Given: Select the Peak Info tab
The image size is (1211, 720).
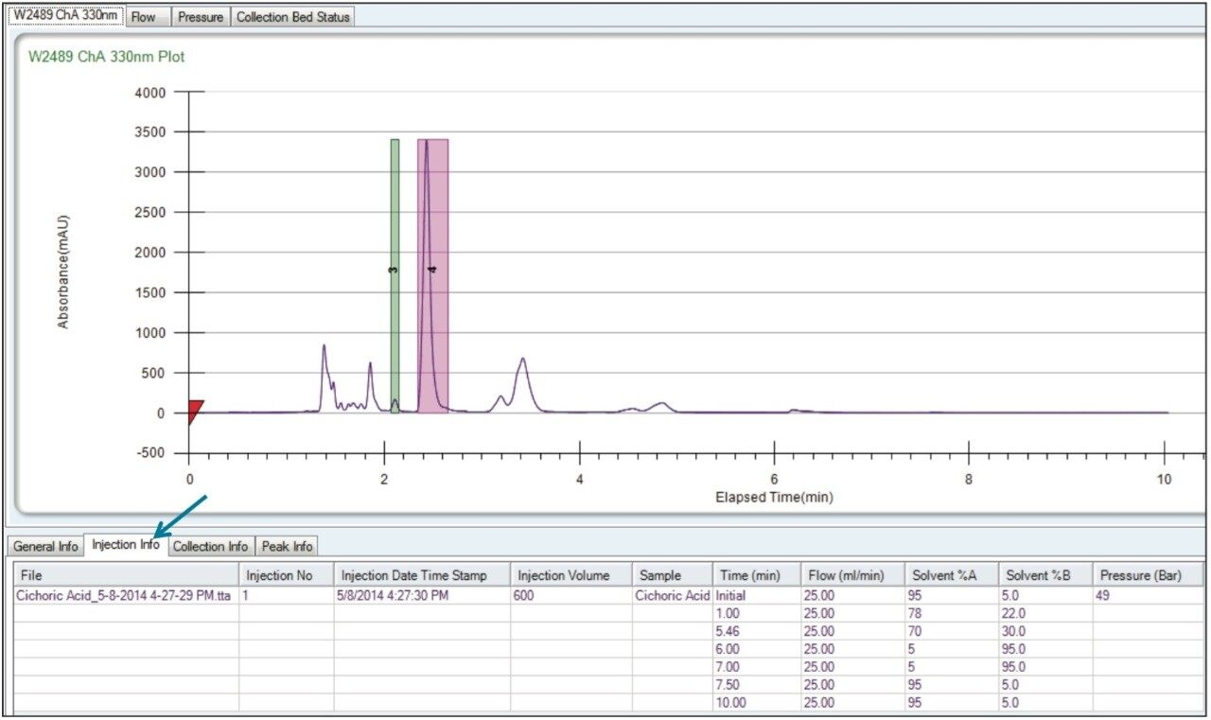Looking at the screenshot, I should tap(287, 546).
